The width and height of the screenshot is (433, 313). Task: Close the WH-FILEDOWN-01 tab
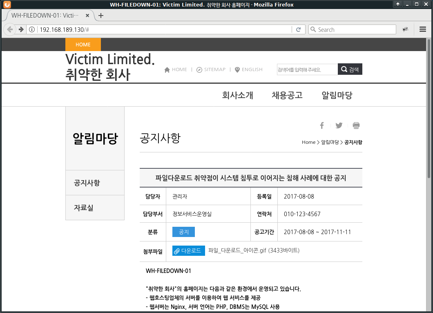tap(87, 16)
